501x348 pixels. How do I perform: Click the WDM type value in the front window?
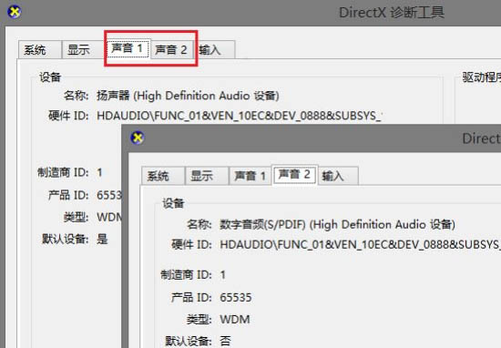click(235, 319)
